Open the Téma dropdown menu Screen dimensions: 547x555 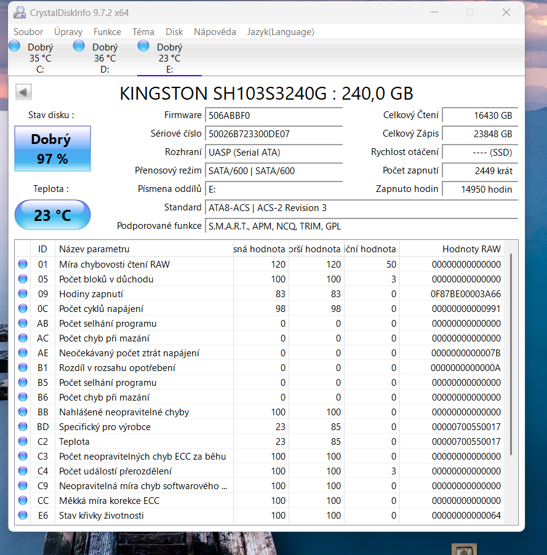click(x=143, y=31)
